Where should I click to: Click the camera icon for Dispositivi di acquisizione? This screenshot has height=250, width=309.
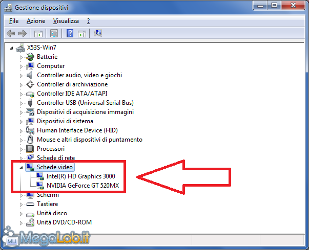click(30, 112)
